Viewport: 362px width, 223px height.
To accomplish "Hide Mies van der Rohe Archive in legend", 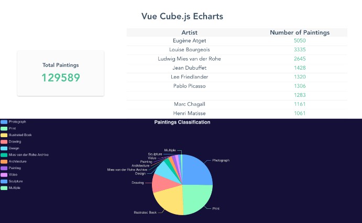I will click(x=4, y=155).
